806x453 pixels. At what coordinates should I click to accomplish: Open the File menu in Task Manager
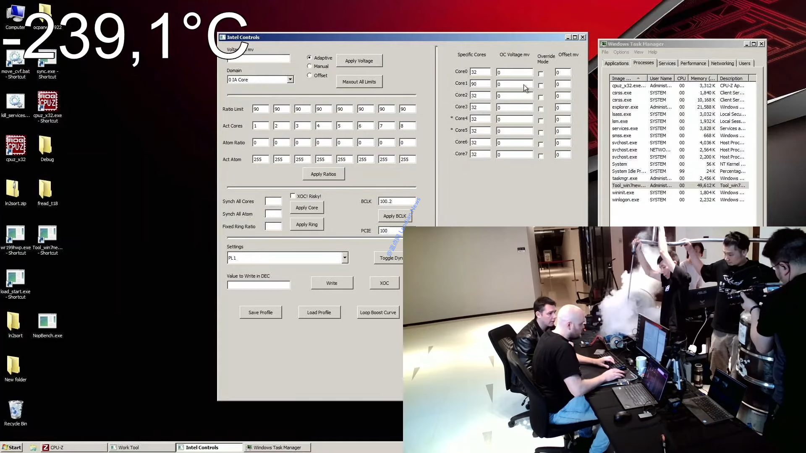coord(605,52)
